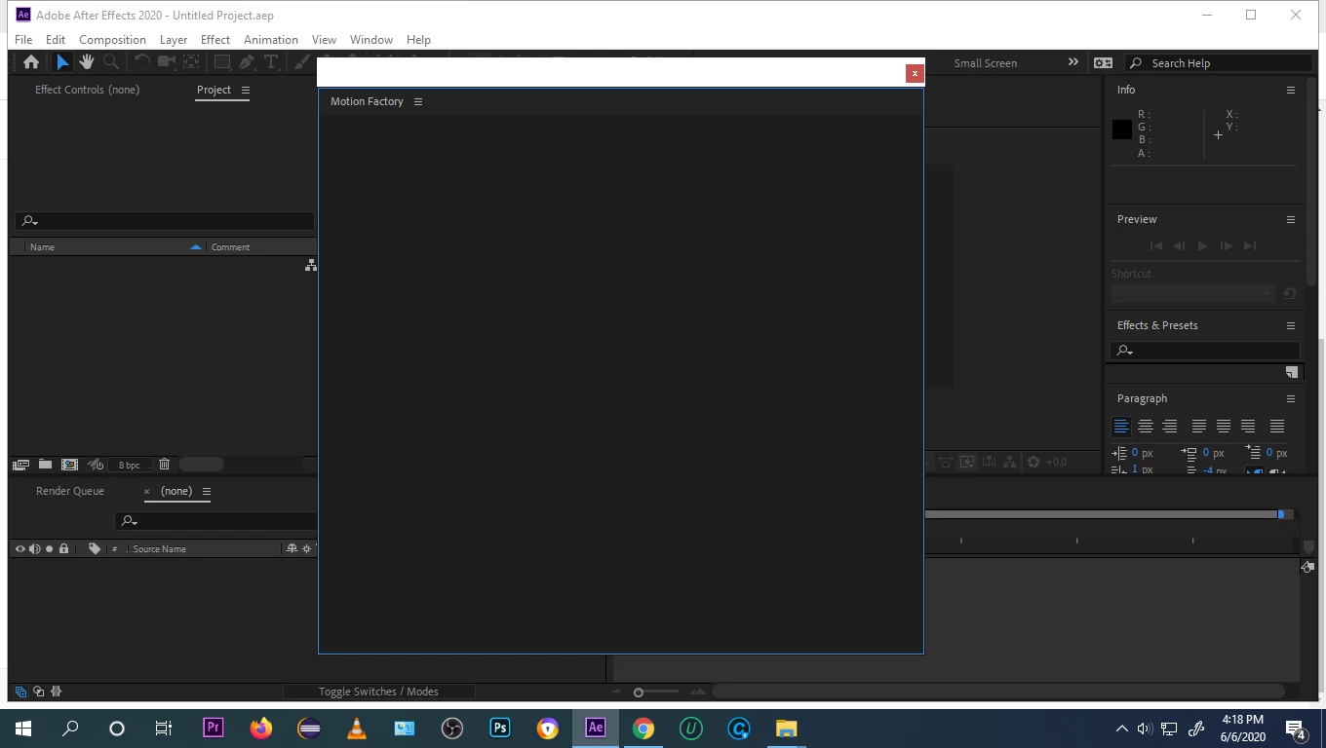Click the project settings rocket icon
Viewport: 1326px width, 748px height.
click(x=96, y=465)
